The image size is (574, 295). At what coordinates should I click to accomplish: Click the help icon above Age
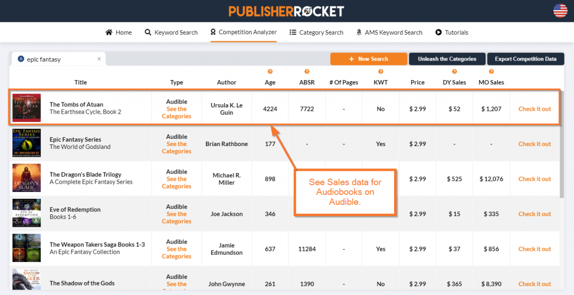point(270,72)
